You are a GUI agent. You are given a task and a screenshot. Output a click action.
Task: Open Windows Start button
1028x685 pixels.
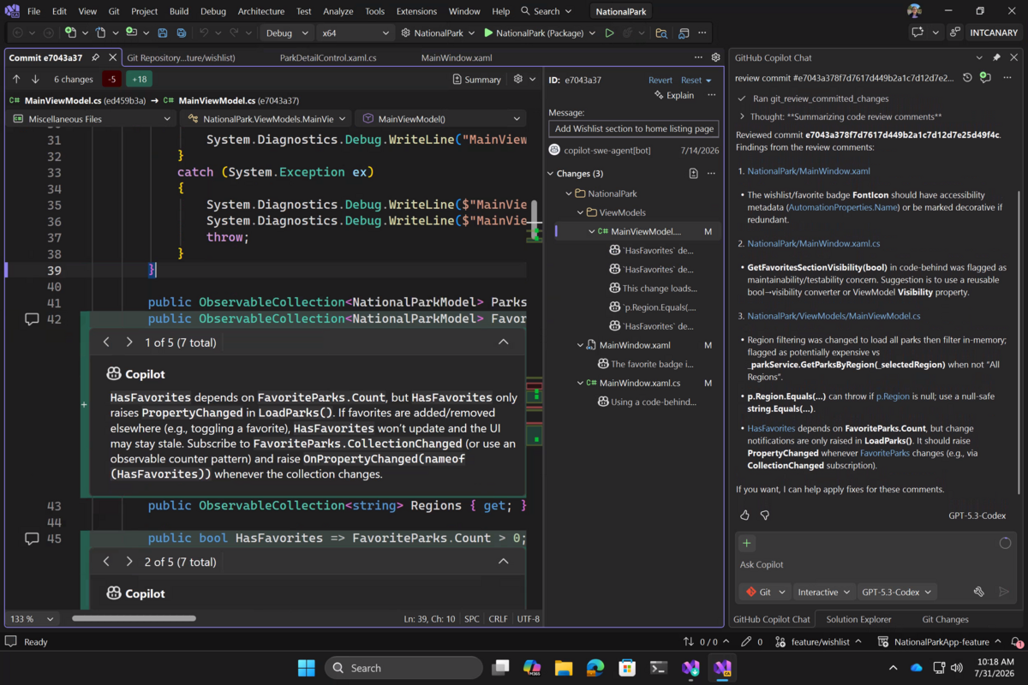tap(306, 668)
